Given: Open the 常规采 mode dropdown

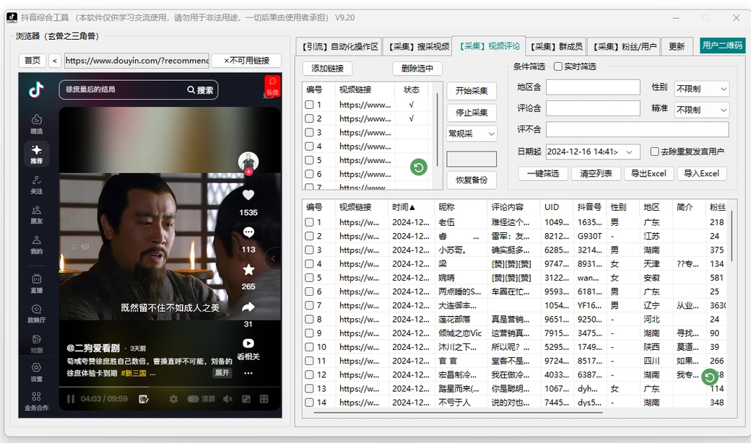Looking at the screenshot, I should pyautogui.click(x=472, y=134).
